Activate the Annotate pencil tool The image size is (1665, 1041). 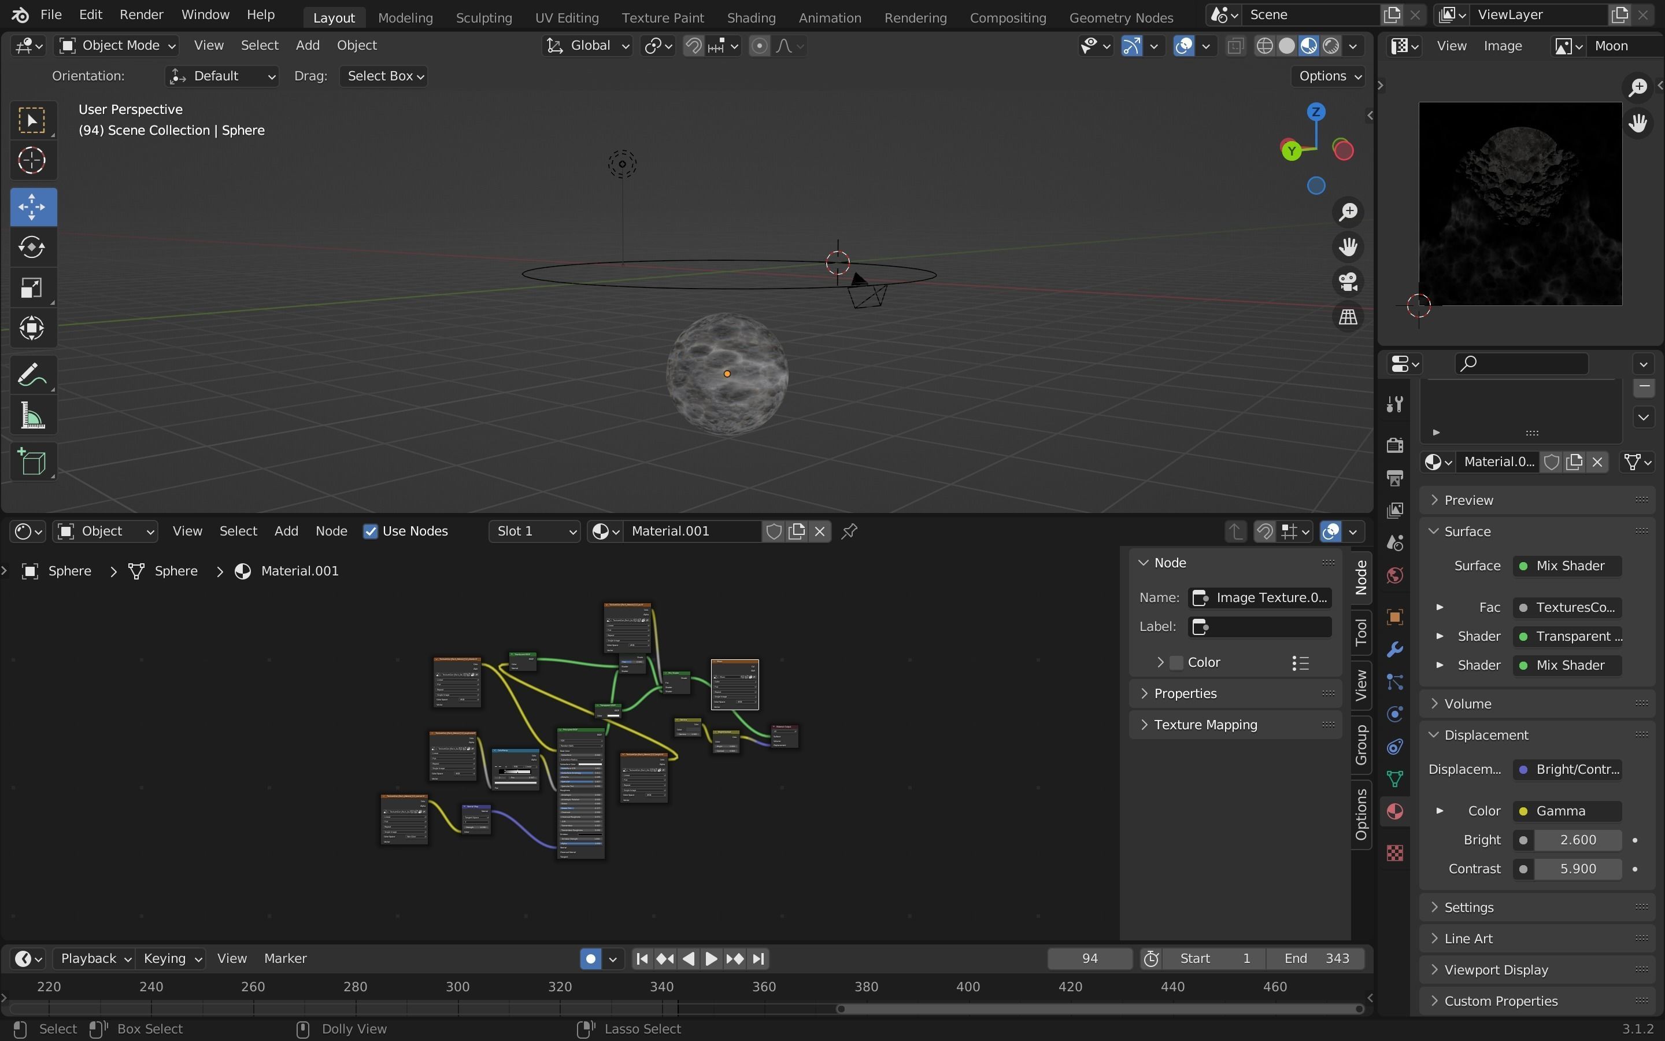coord(32,375)
